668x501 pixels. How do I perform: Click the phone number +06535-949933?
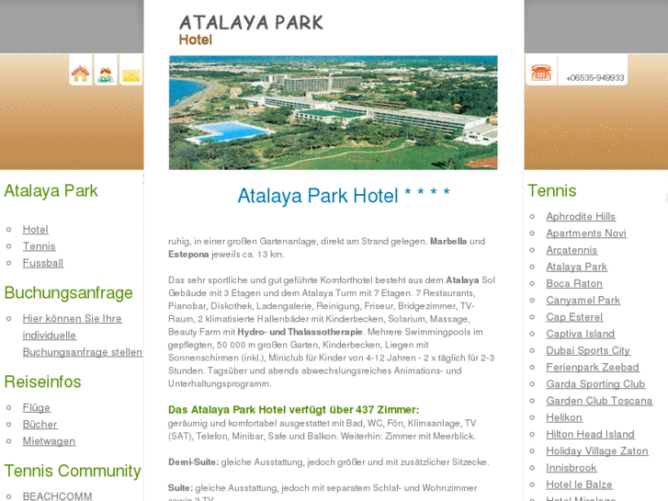pyautogui.click(x=595, y=77)
